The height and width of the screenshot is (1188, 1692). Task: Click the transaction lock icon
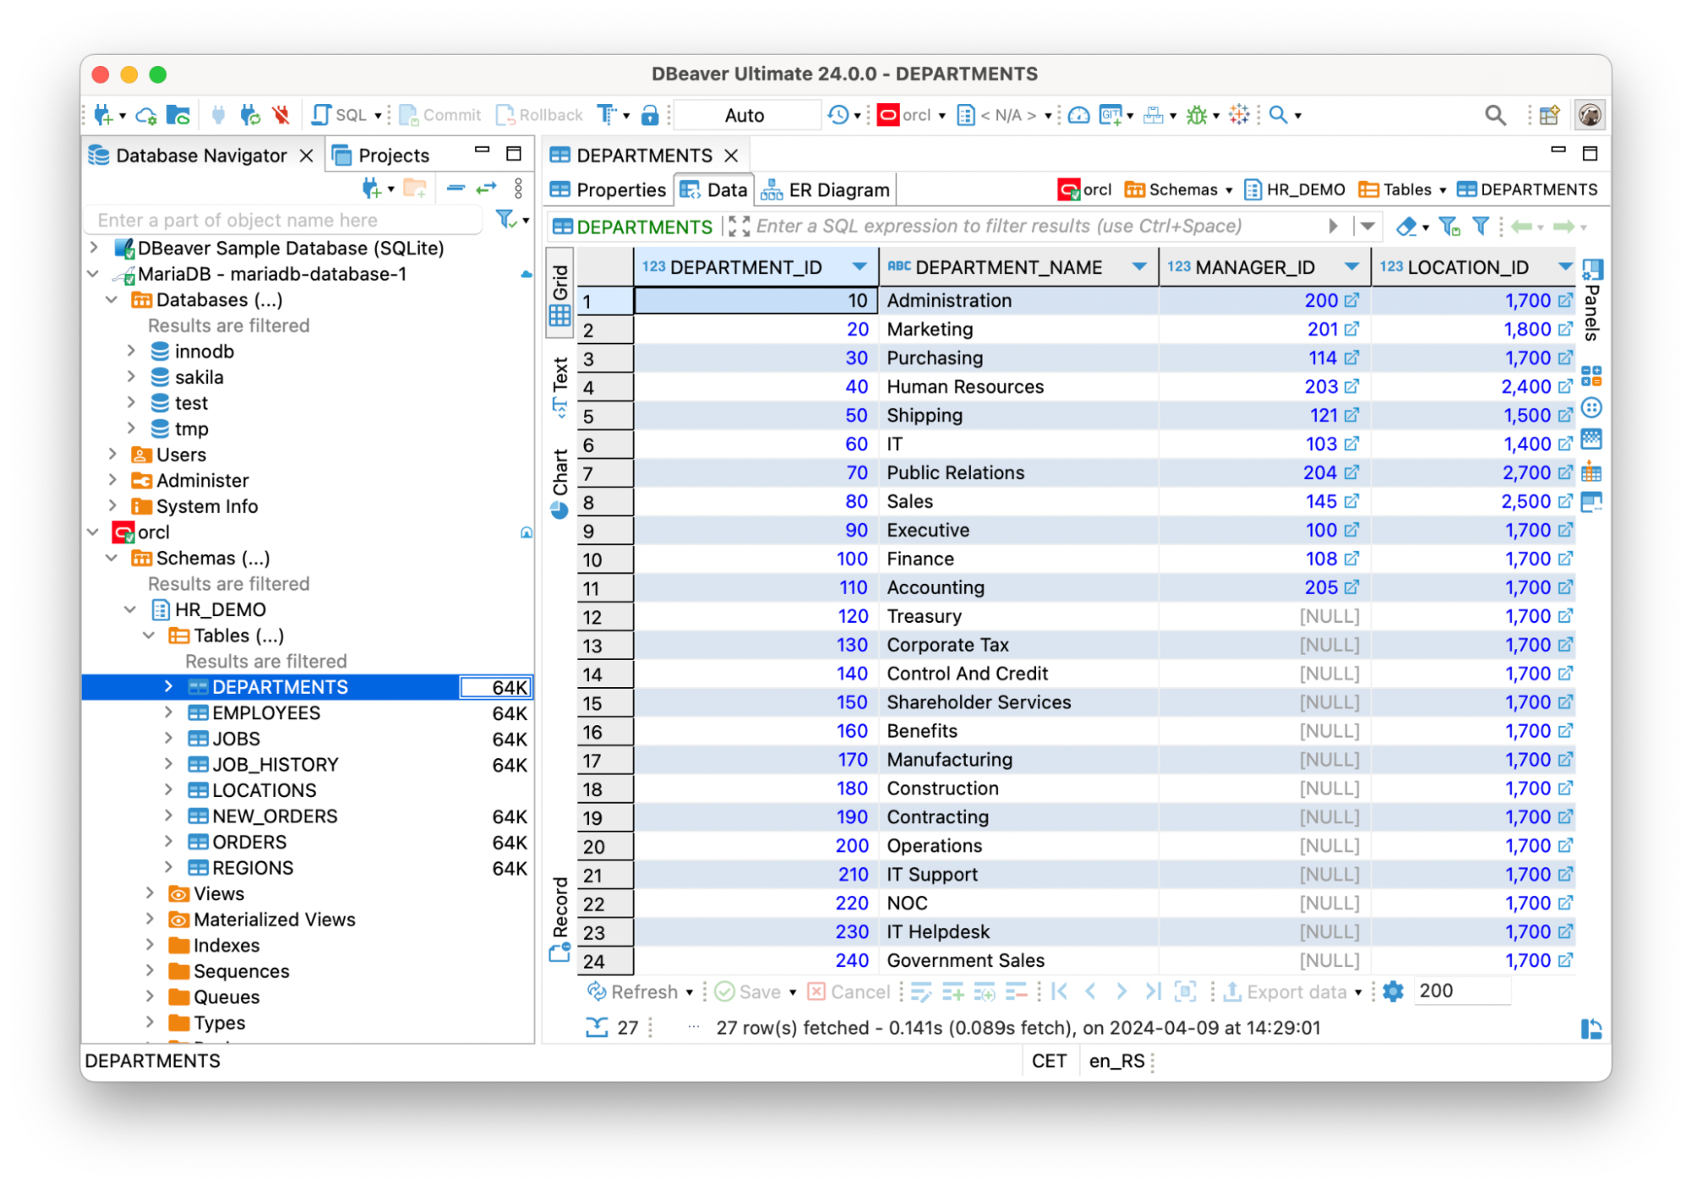point(649,115)
